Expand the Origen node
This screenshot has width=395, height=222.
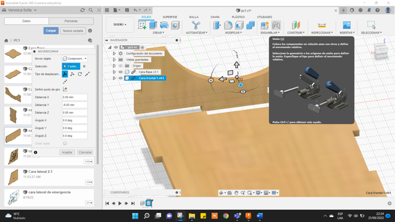click(114, 66)
